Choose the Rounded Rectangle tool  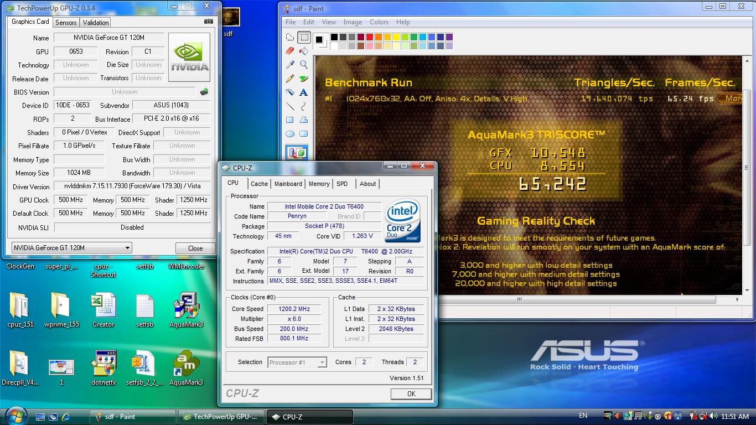pos(304,134)
